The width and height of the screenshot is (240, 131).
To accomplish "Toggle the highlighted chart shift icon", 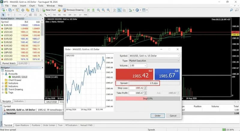I will [x=119, y=10].
